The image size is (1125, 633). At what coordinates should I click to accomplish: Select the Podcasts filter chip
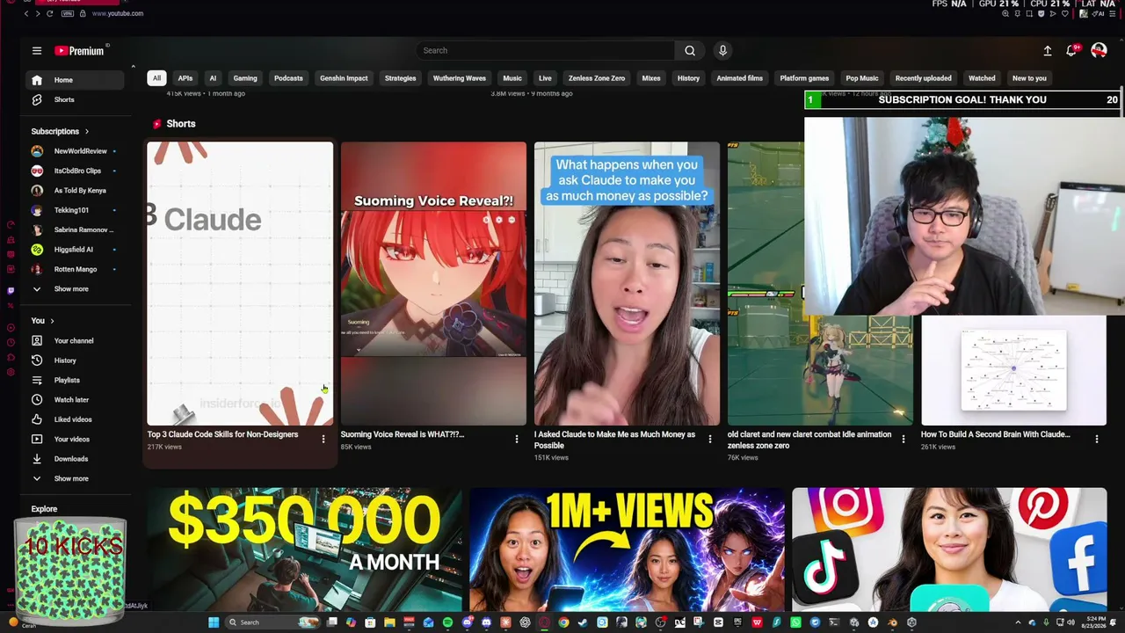click(x=288, y=78)
